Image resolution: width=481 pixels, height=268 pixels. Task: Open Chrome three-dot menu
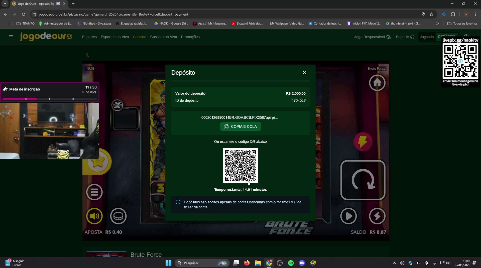[x=475, y=14]
